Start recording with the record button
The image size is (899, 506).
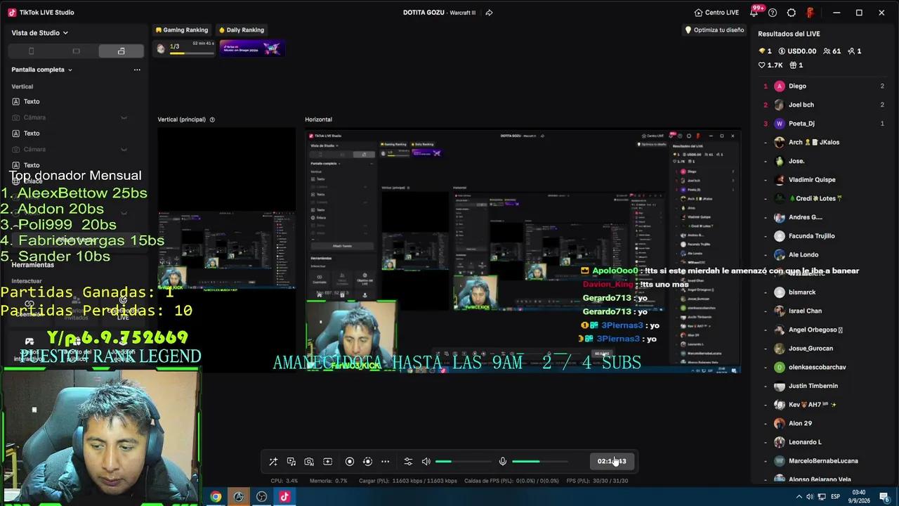pos(350,462)
